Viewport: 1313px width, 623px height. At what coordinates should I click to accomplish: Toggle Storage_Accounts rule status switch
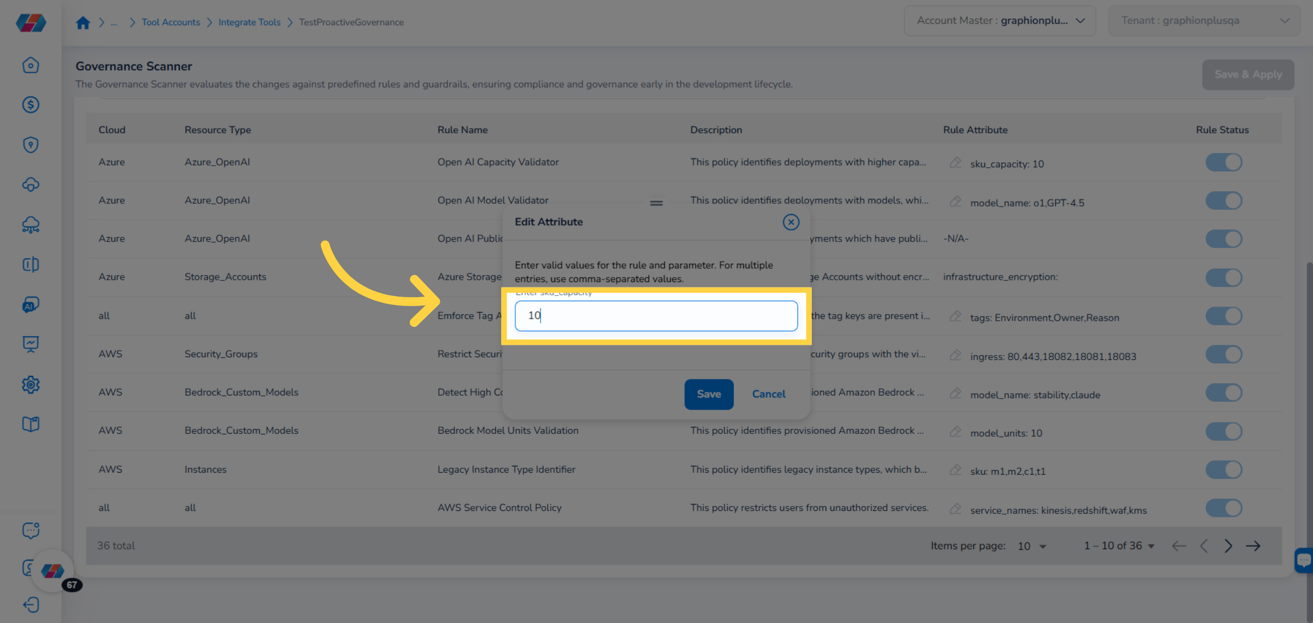[1224, 278]
